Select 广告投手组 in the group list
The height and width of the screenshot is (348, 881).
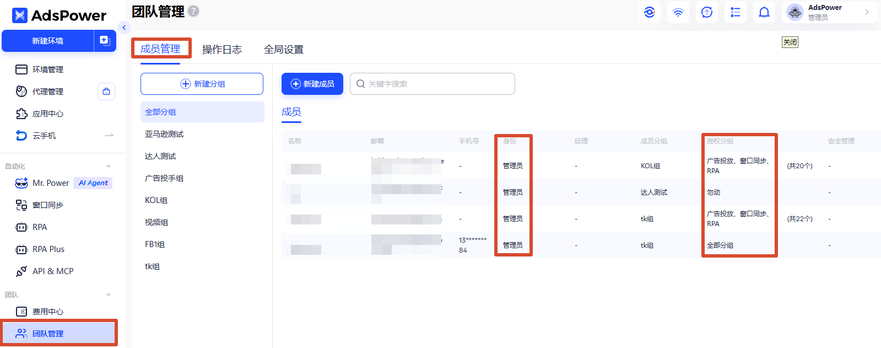164,178
